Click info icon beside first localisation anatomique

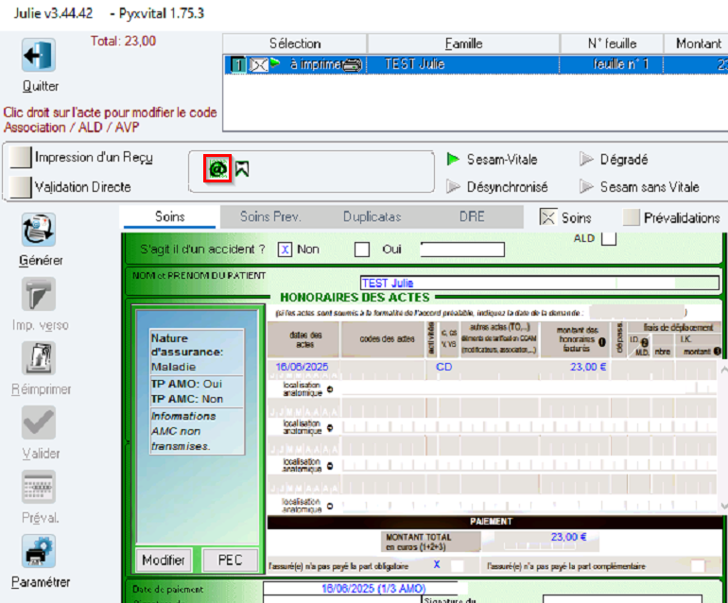point(330,389)
